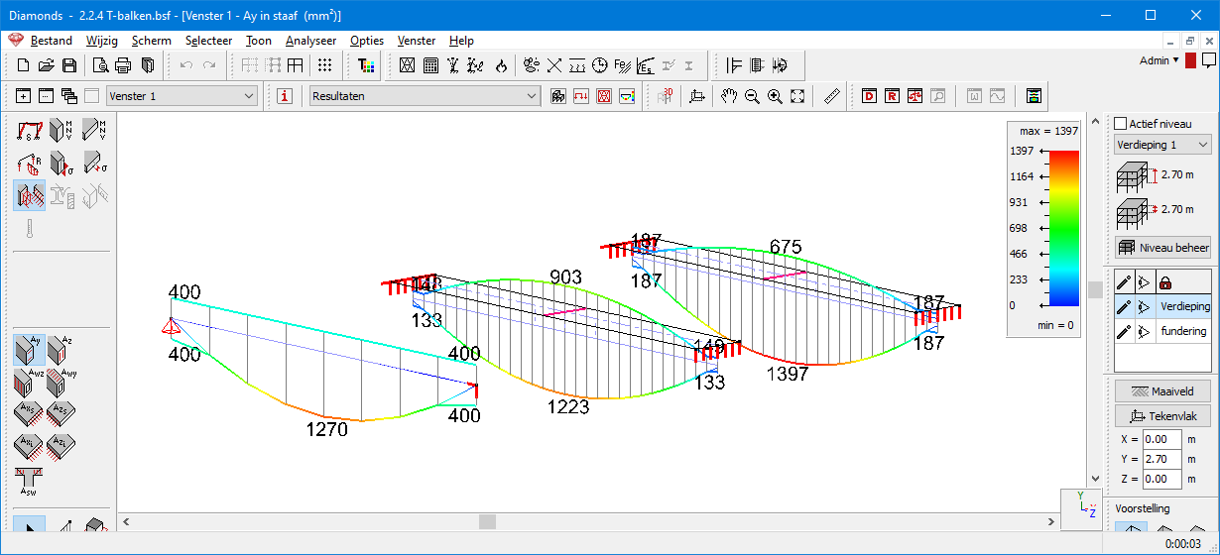Click the red R report icon
Viewport: 1220px width, 555px height.
point(893,96)
